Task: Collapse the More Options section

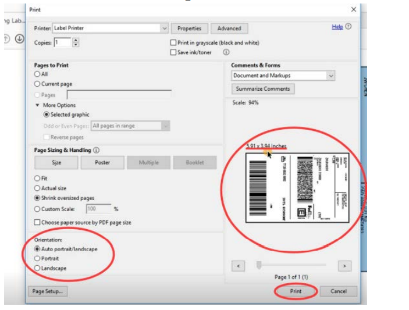Action: pyautogui.click(x=38, y=105)
